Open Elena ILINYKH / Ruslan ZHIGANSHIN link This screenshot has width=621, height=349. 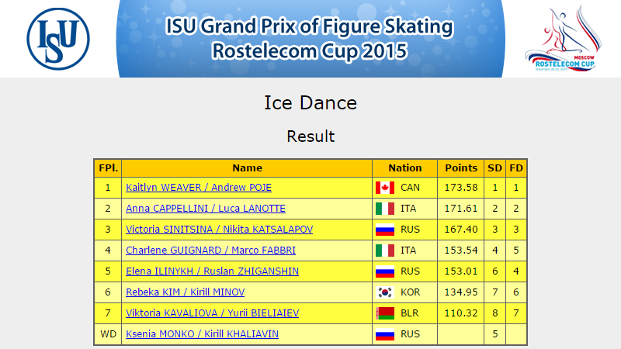[212, 271]
